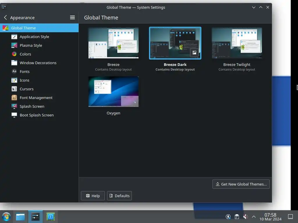298x223 pixels.
Task: Select the Oxygen theme thumbnail
Action: click(113, 91)
